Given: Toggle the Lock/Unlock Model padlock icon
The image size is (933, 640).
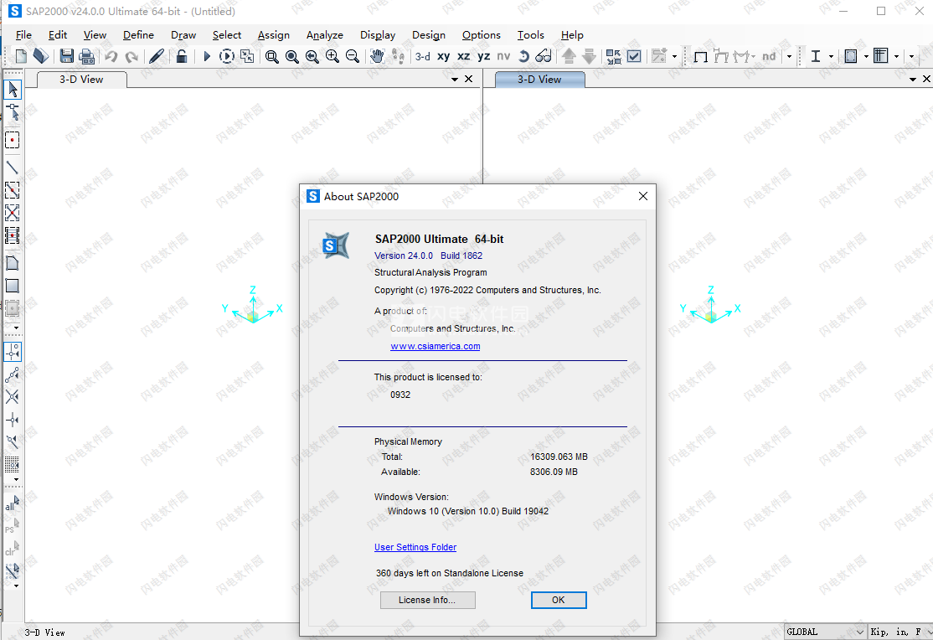Looking at the screenshot, I should (182, 56).
